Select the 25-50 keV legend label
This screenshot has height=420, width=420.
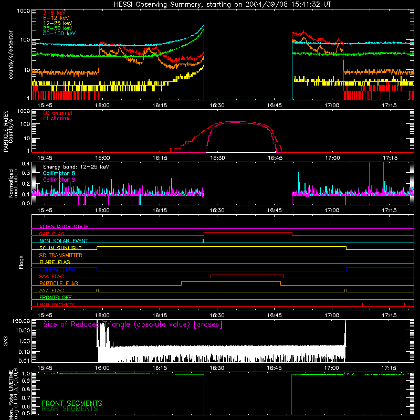(x=58, y=28)
